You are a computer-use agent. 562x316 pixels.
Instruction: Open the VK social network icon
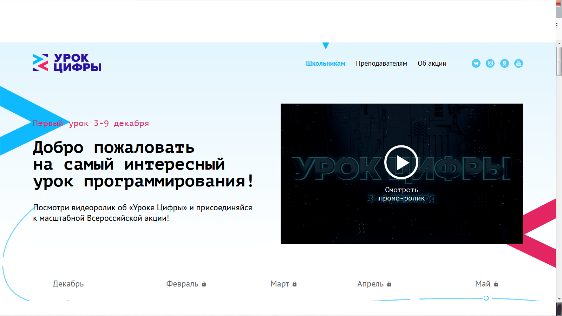pos(476,64)
